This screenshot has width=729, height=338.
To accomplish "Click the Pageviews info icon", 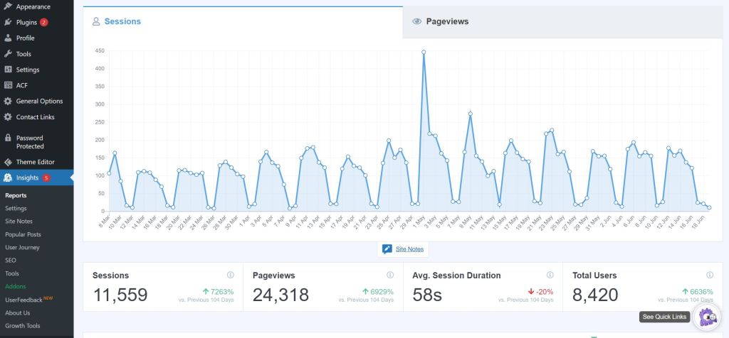I will pyautogui.click(x=390, y=275).
